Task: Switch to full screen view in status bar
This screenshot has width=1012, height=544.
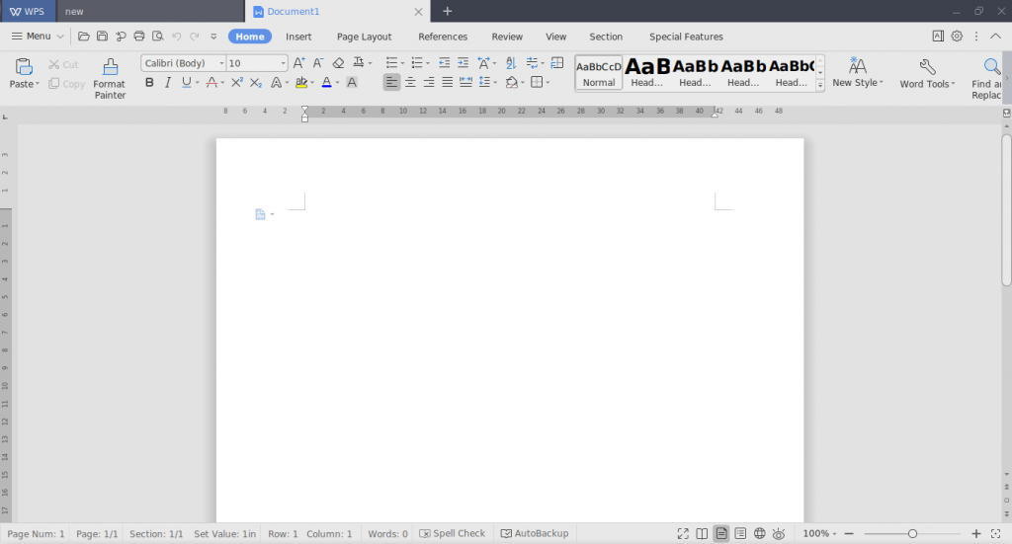Action: pyautogui.click(x=683, y=534)
